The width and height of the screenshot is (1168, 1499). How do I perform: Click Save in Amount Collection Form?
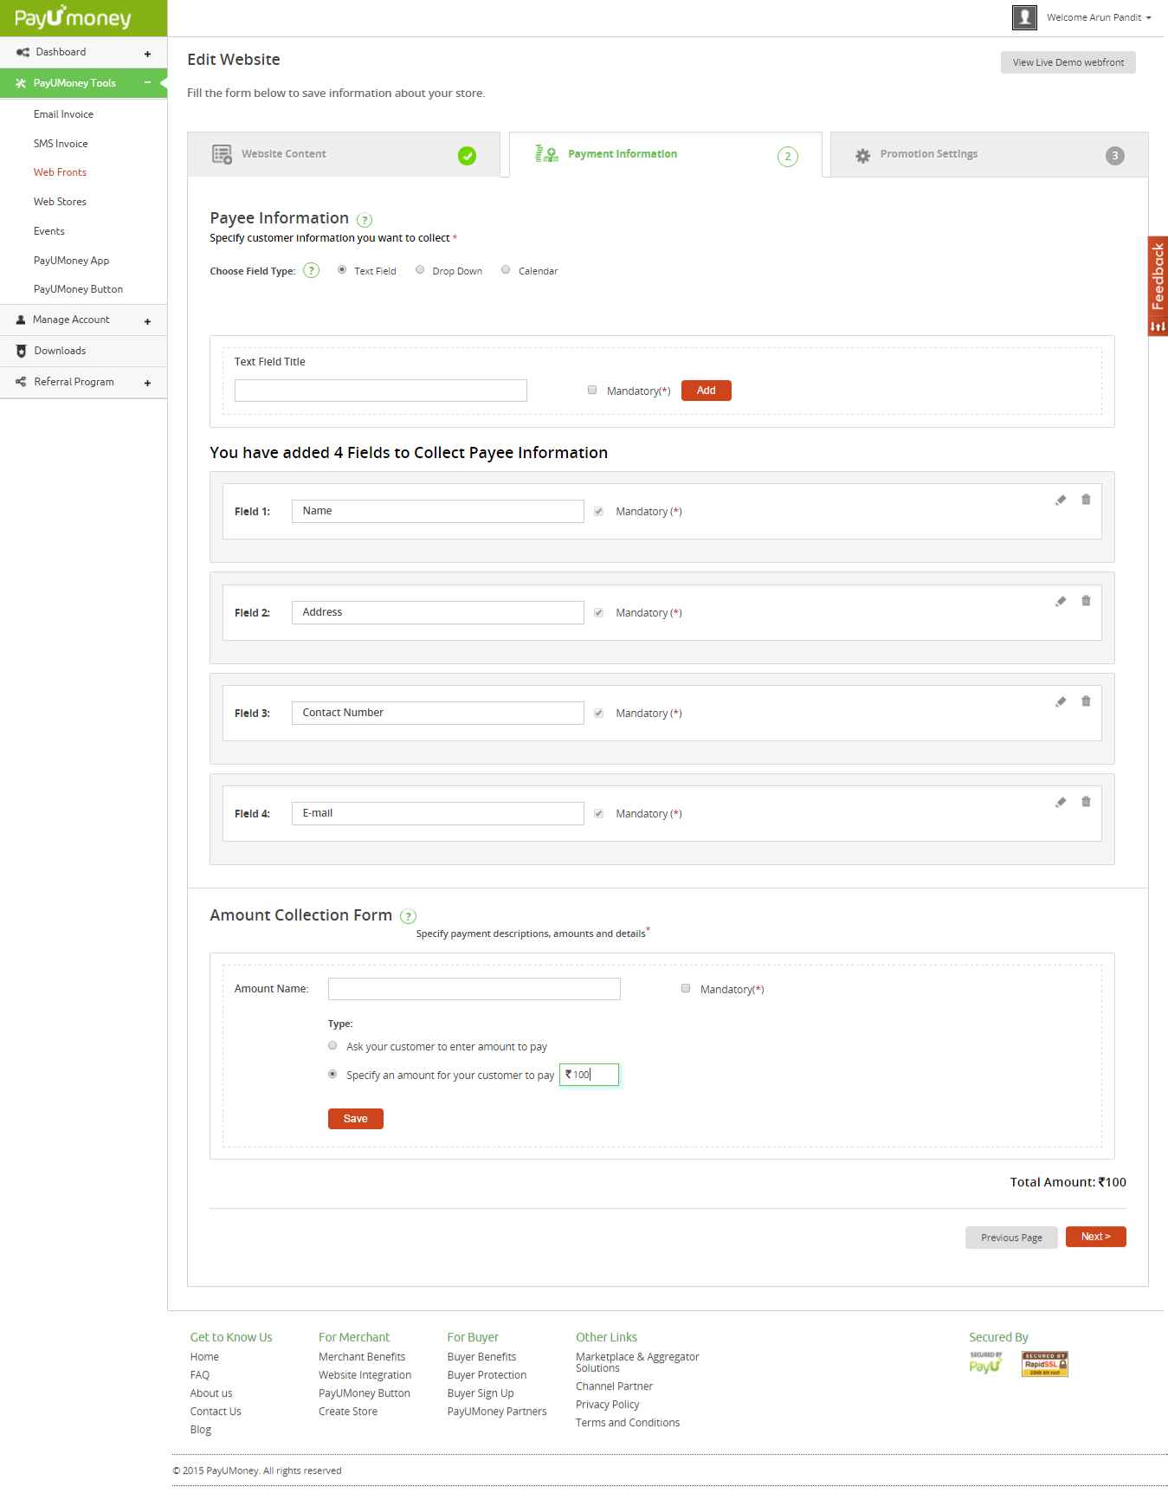click(x=355, y=1119)
